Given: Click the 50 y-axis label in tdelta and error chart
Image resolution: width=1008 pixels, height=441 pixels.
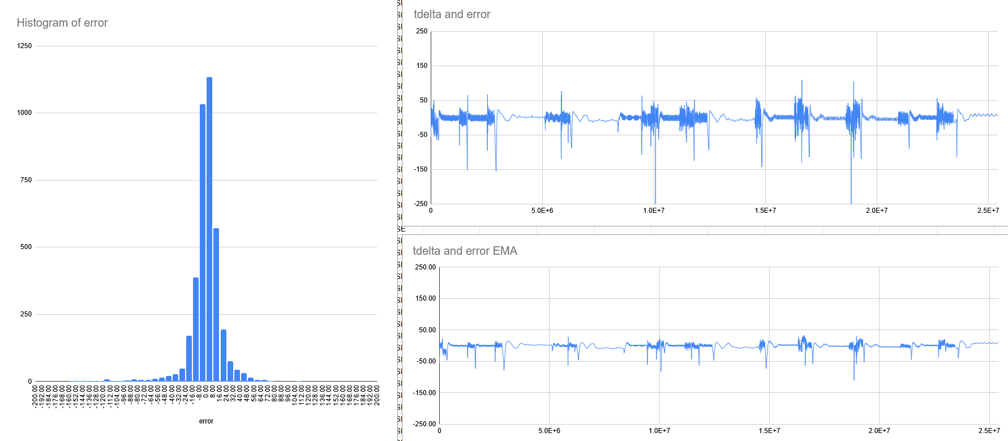Looking at the screenshot, I should (424, 100).
